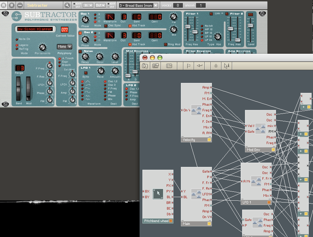Select LP 12 filter type
313x237 pixels.
point(202,37)
